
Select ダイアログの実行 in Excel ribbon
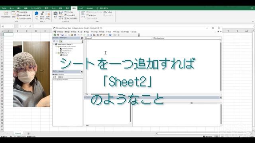71,19
